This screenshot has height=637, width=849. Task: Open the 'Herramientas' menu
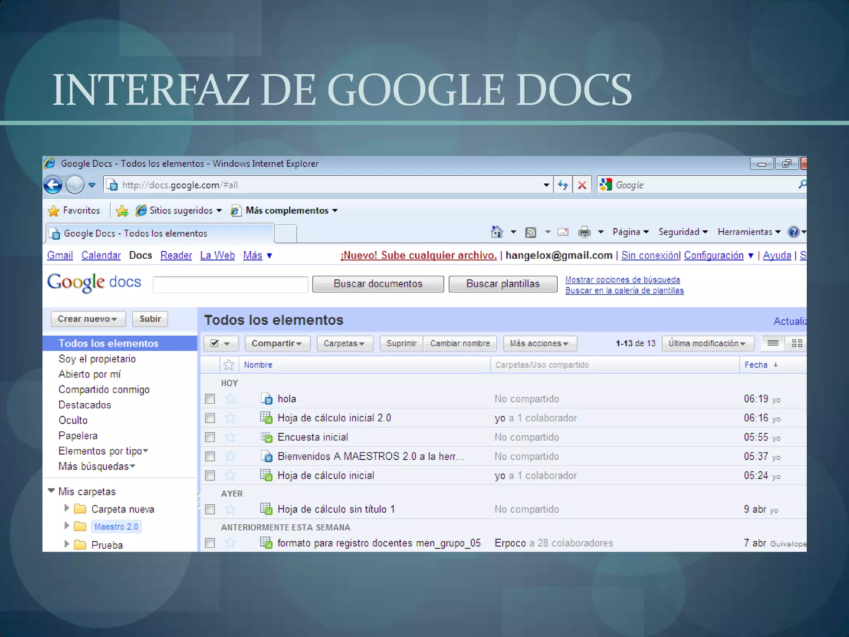tap(749, 232)
